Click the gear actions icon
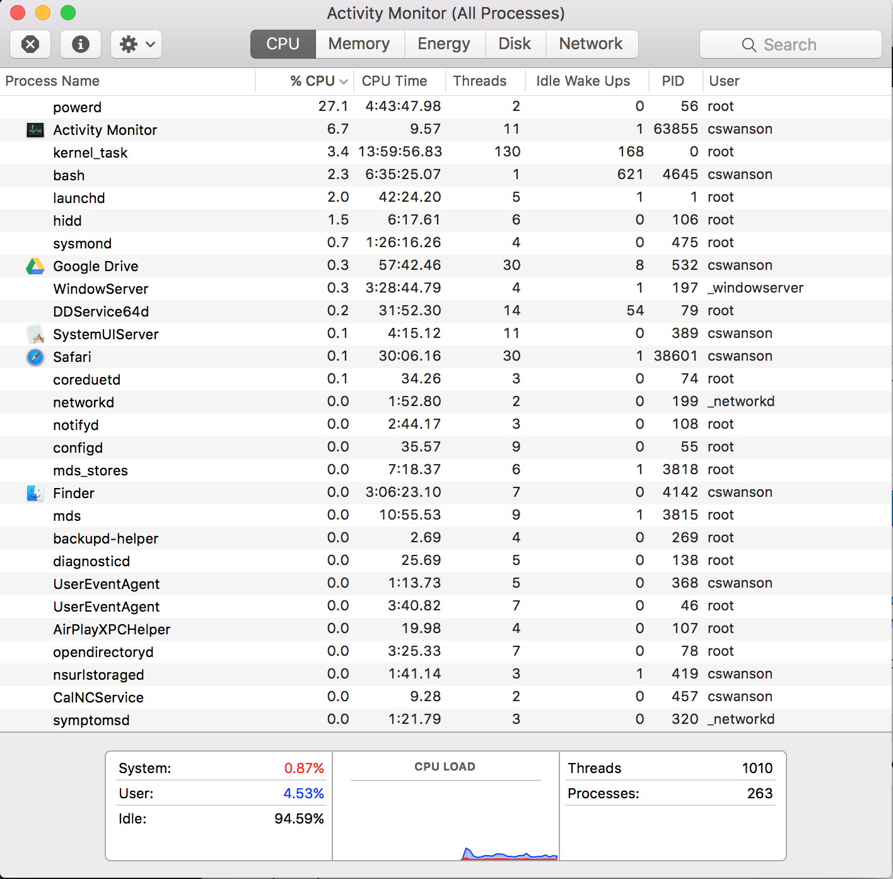This screenshot has width=893, height=879. pyautogui.click(x=129, y=44)
